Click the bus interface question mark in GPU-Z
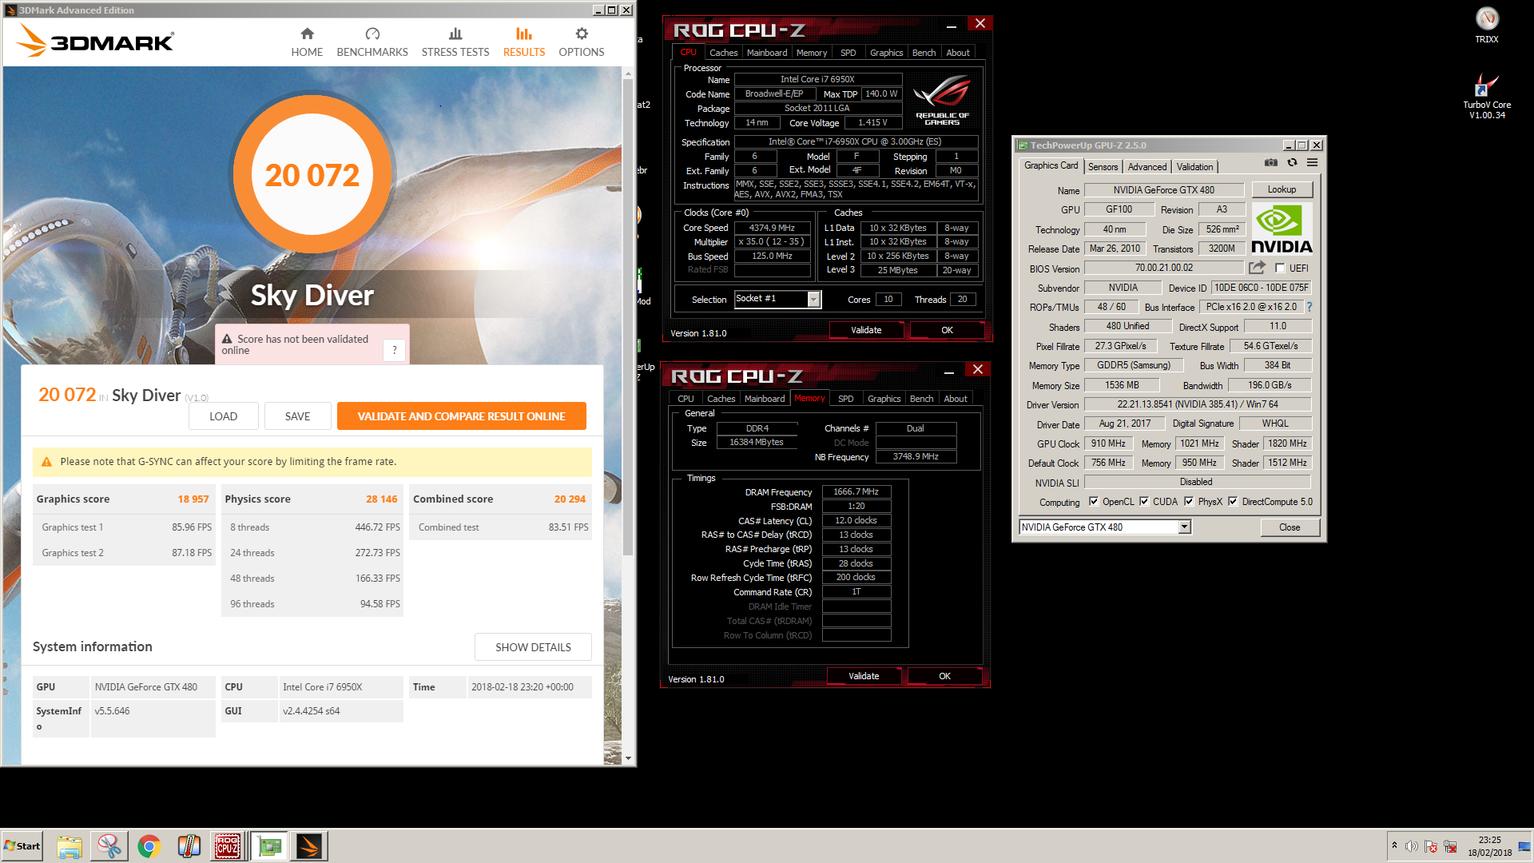 (1309, 307)
